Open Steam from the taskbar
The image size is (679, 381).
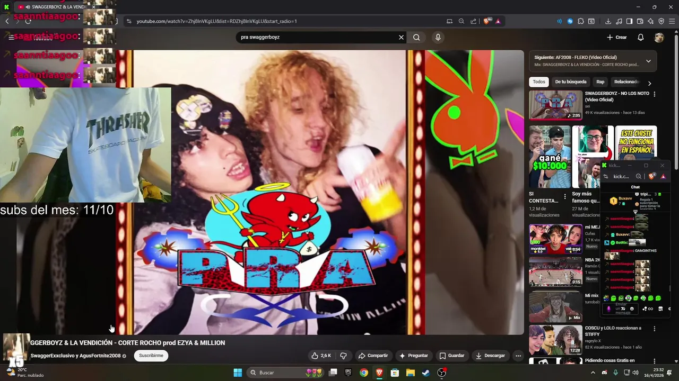(425, 373)
